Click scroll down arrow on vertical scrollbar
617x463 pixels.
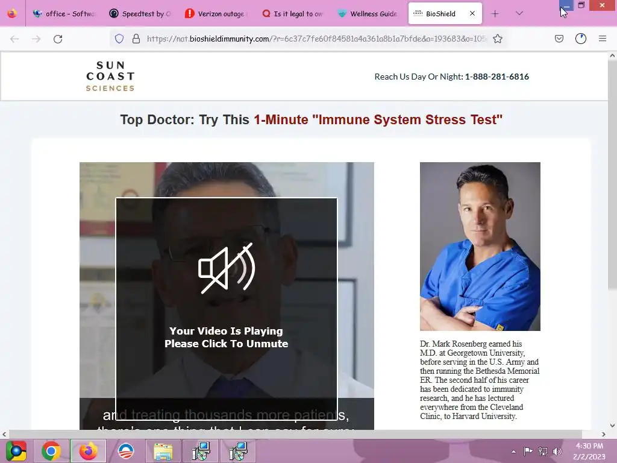click(612, 425)
